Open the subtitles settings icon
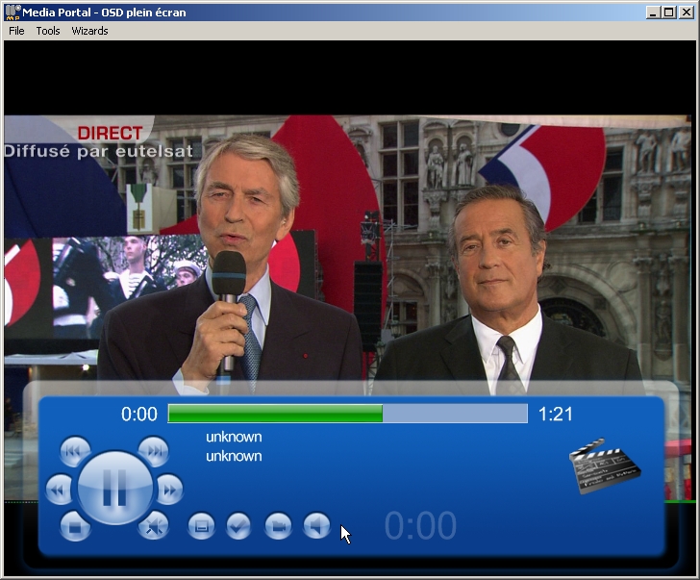The width and height of the screenshot is (700, 580). (x=201, y=526)
